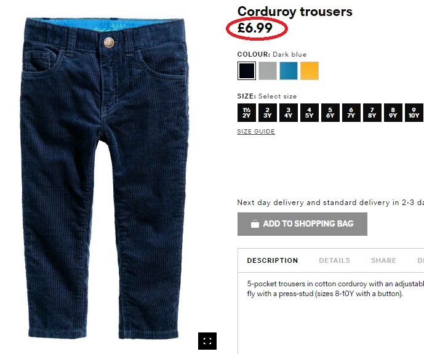
Task: Pick size 8-9Y
Action: pos(393,113)
